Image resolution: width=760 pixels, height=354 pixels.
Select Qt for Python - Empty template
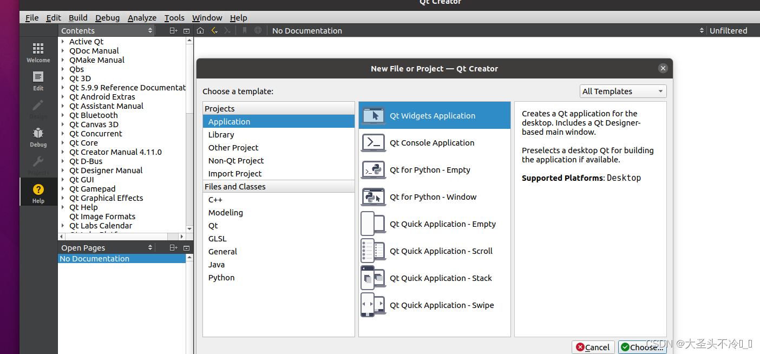click(x=434, y=170)
